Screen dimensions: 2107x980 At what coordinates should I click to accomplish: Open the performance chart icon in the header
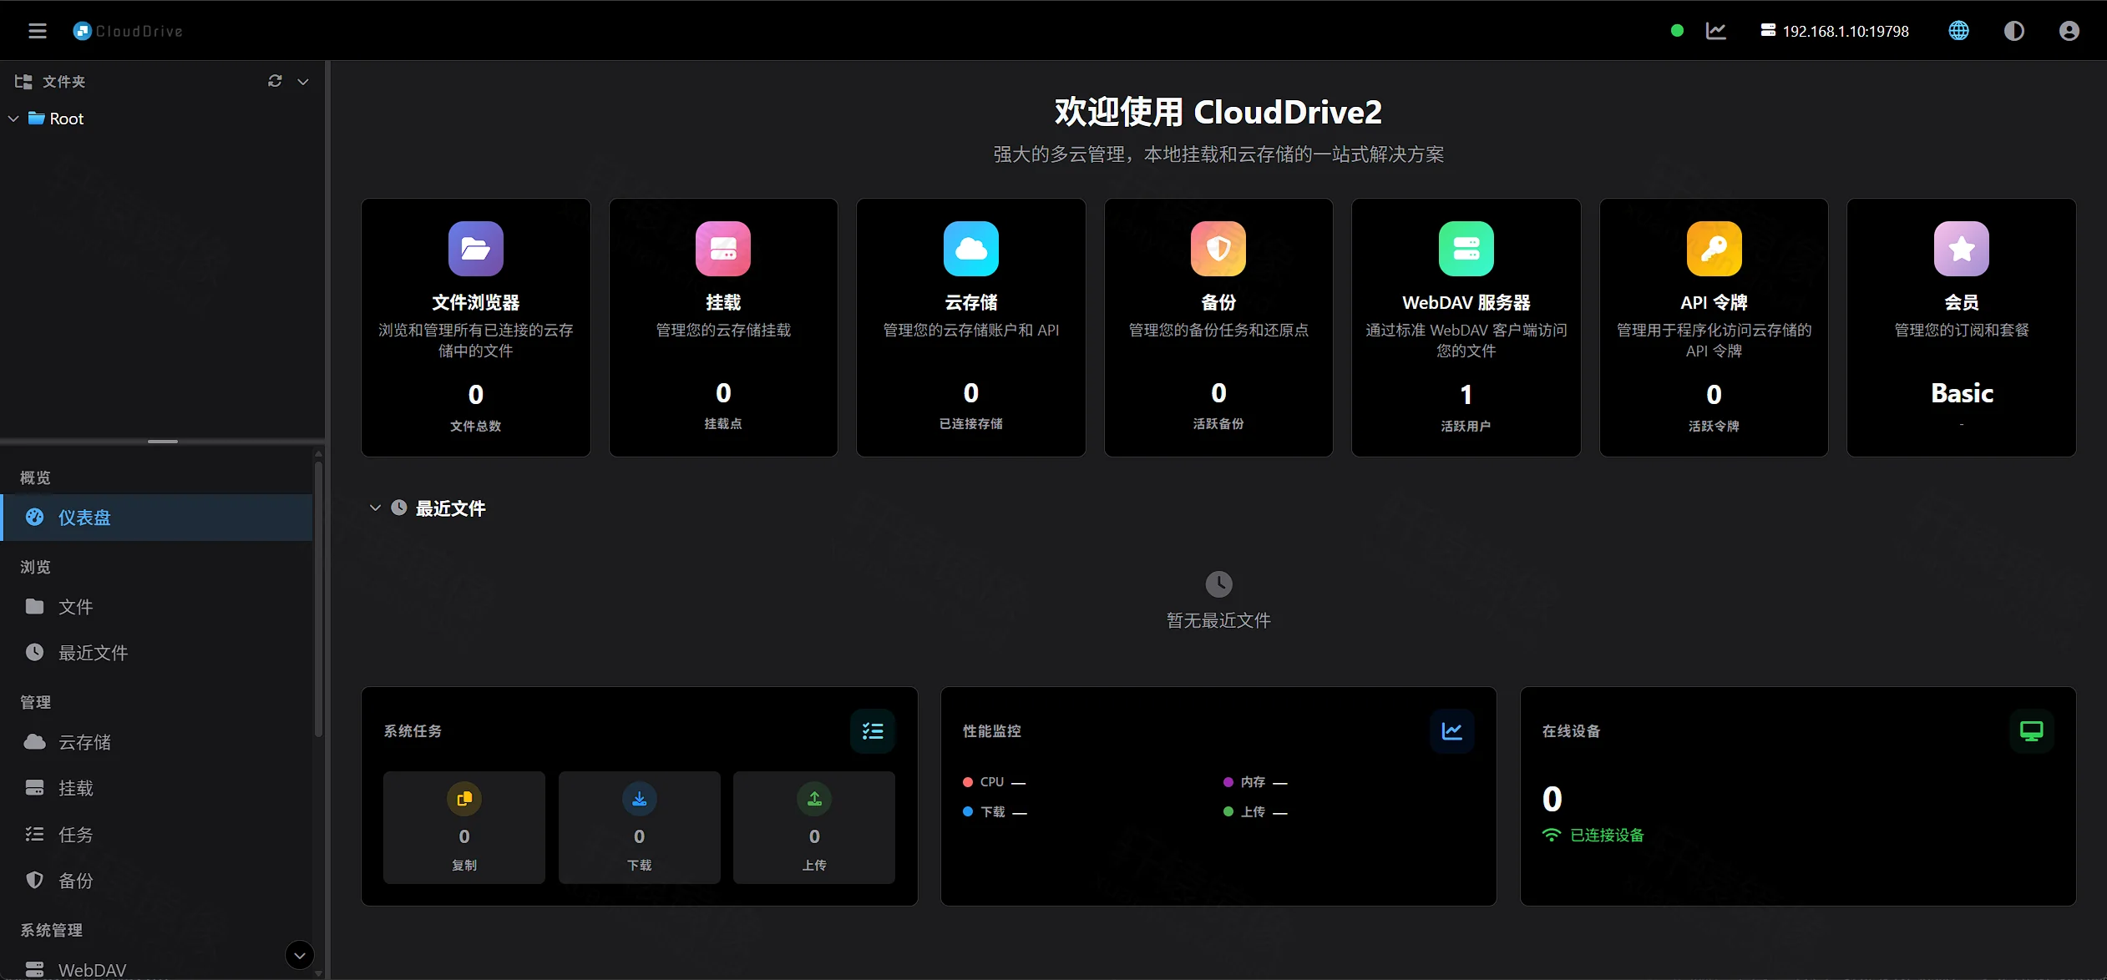pos(1716,31)
